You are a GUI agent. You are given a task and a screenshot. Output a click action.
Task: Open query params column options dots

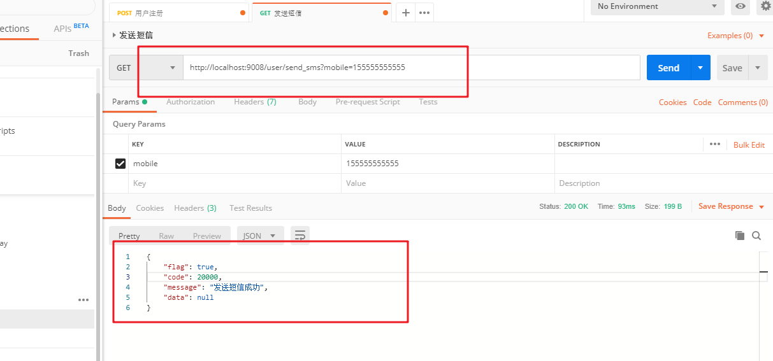tap(715, 144)
